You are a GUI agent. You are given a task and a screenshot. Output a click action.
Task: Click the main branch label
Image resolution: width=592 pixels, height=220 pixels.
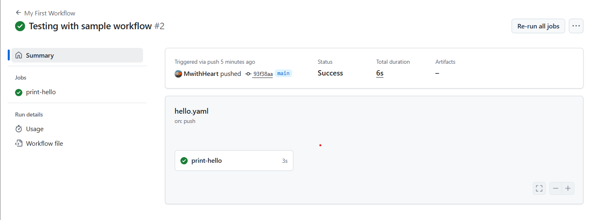(284, 73)
